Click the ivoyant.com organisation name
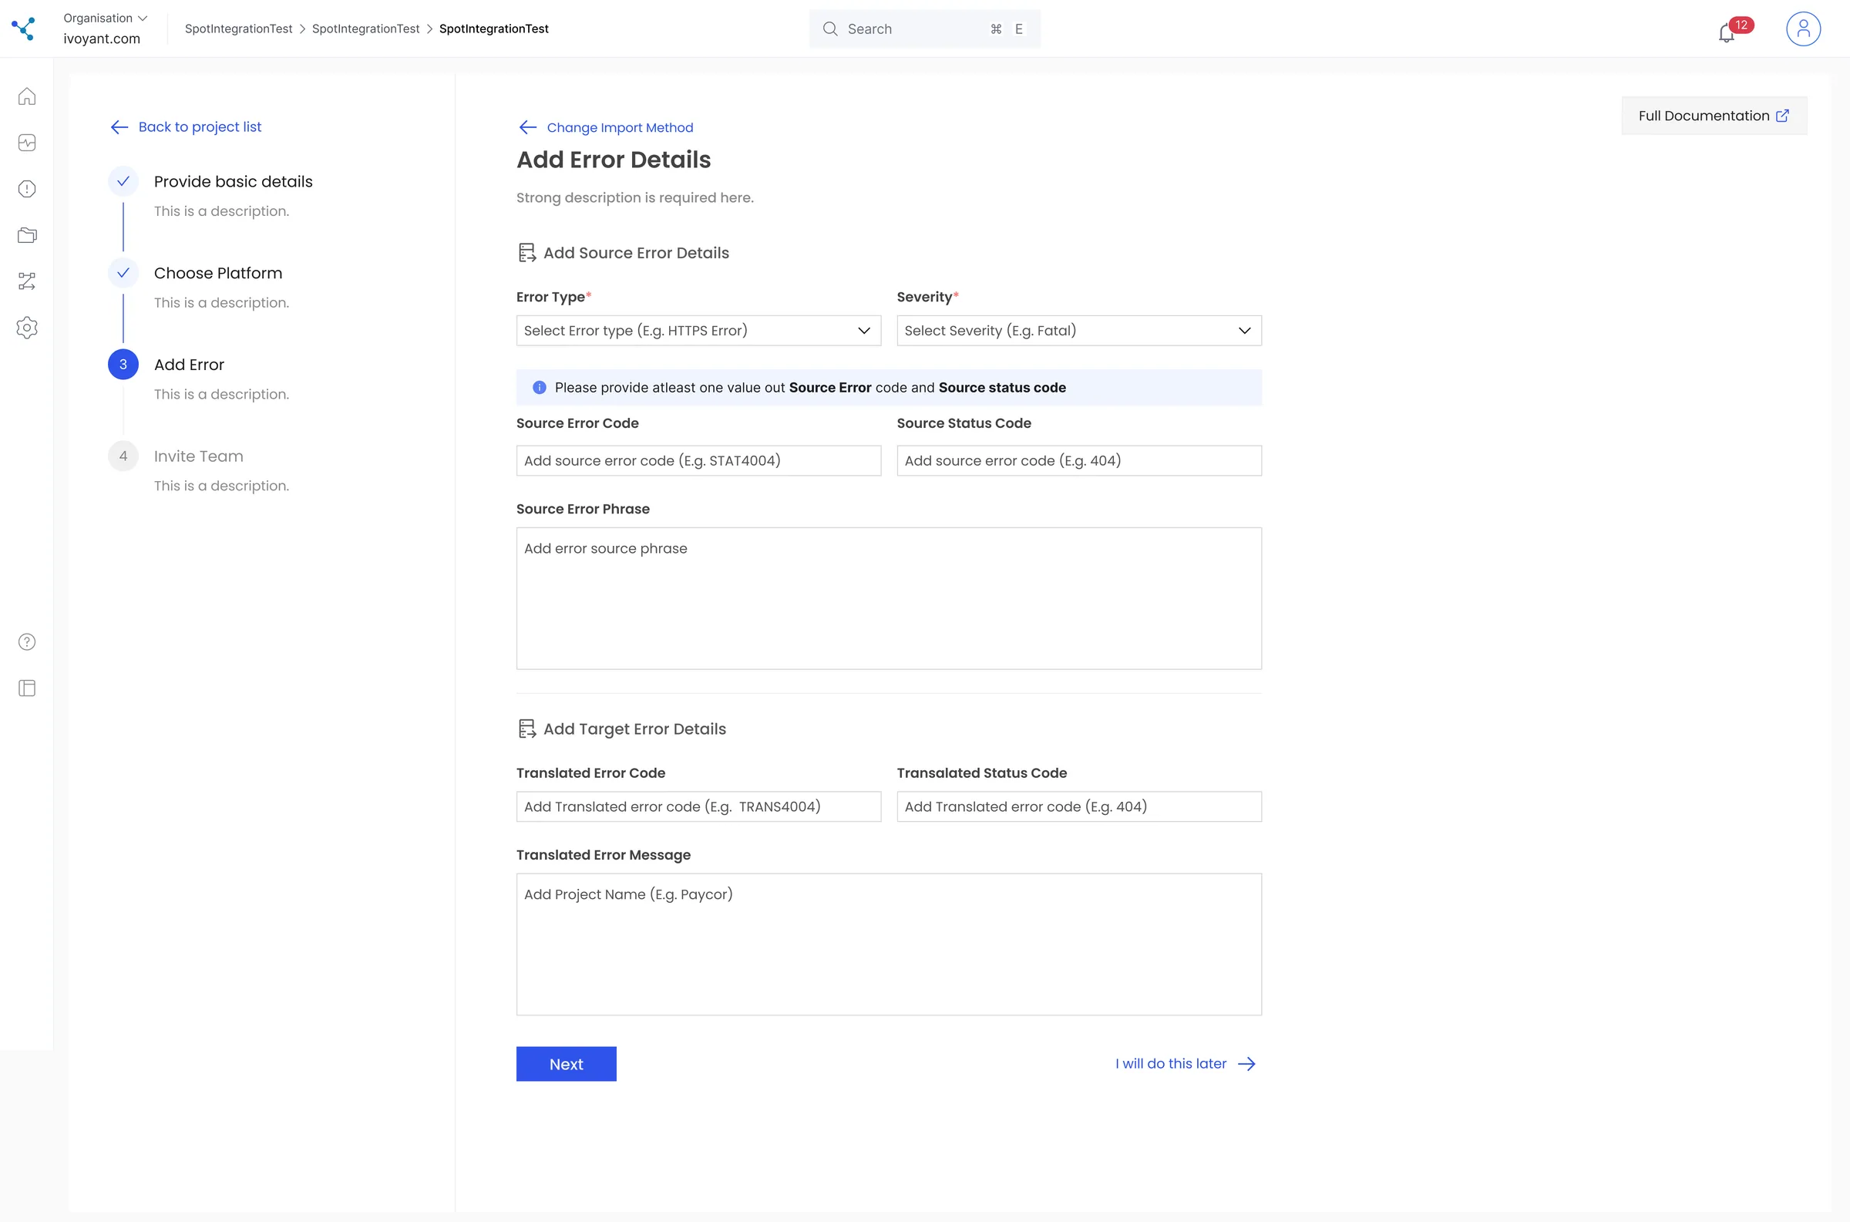1850x1222 pixels. [102, 39]
